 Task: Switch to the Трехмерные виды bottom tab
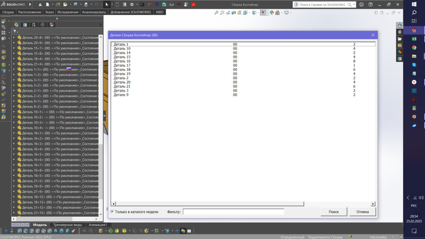[x=68, y=225]
